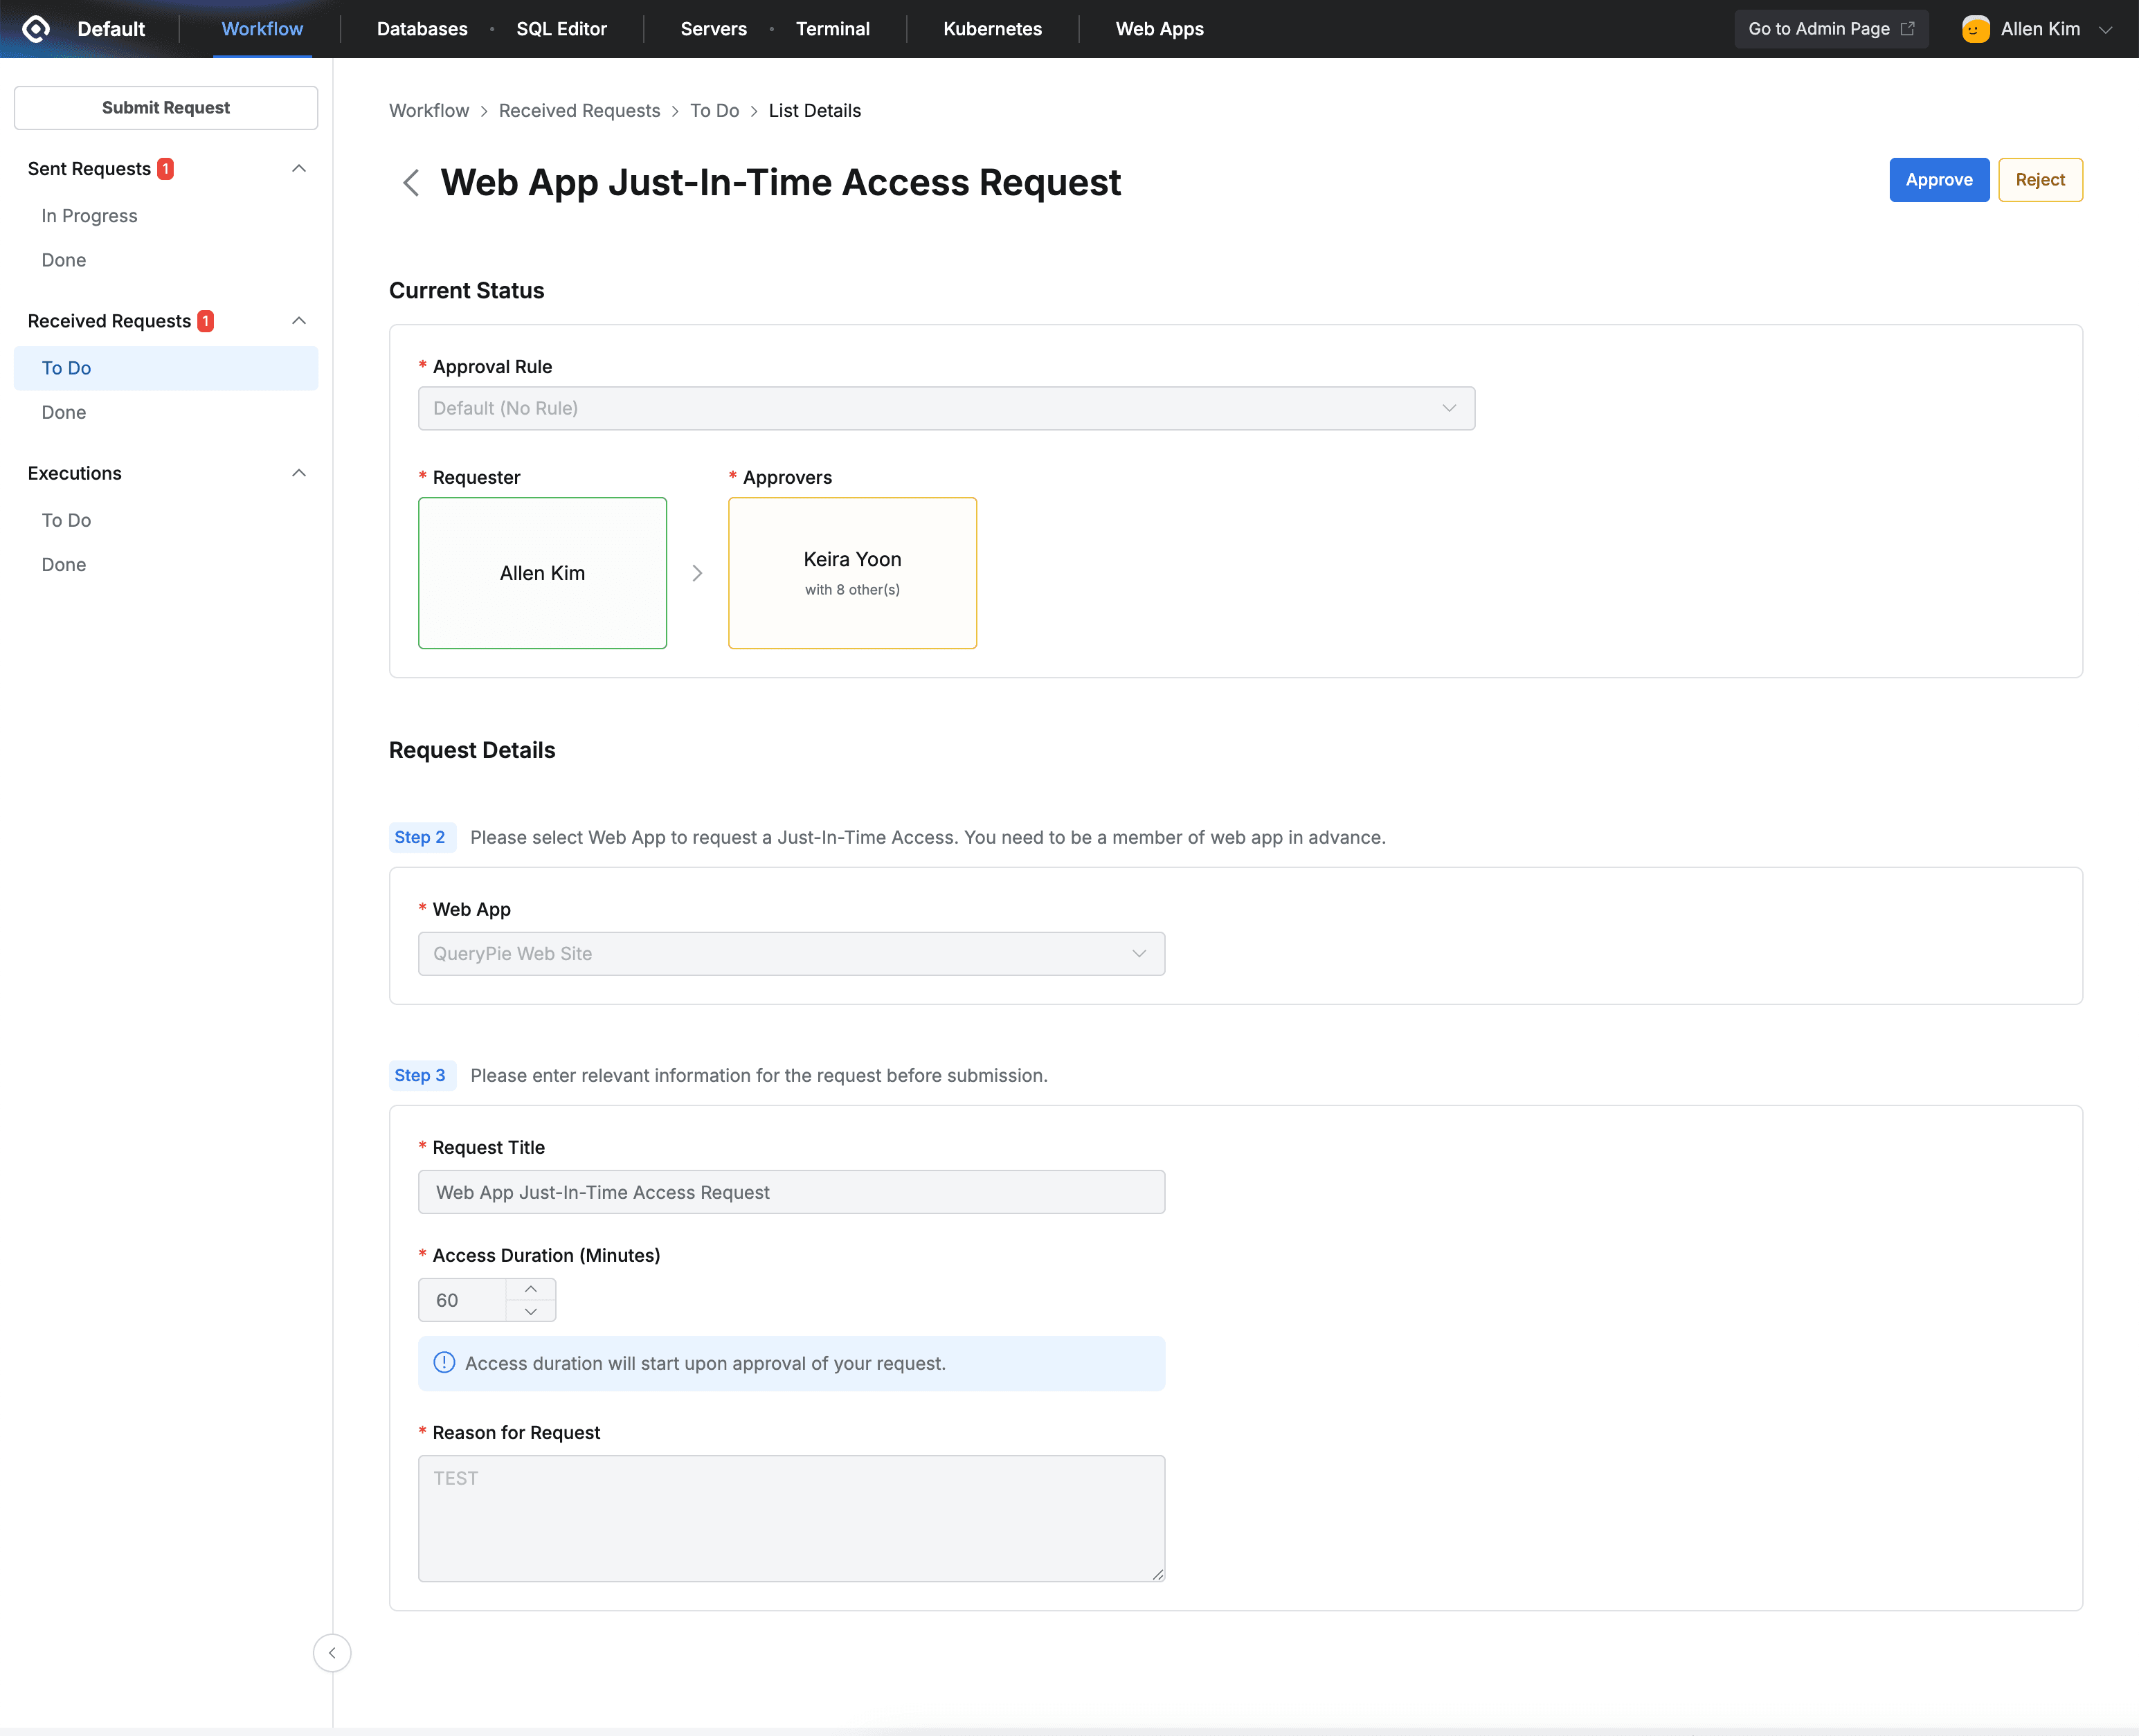Collapse the Sent Requests section
Screen dimensions: 2139x1736
coord(298,168)
